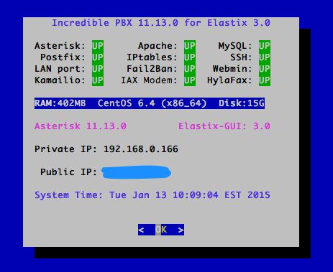Click the 'Postfix:' service label
333x272 pixels.
pyautogui.click(x=63, y=57)
